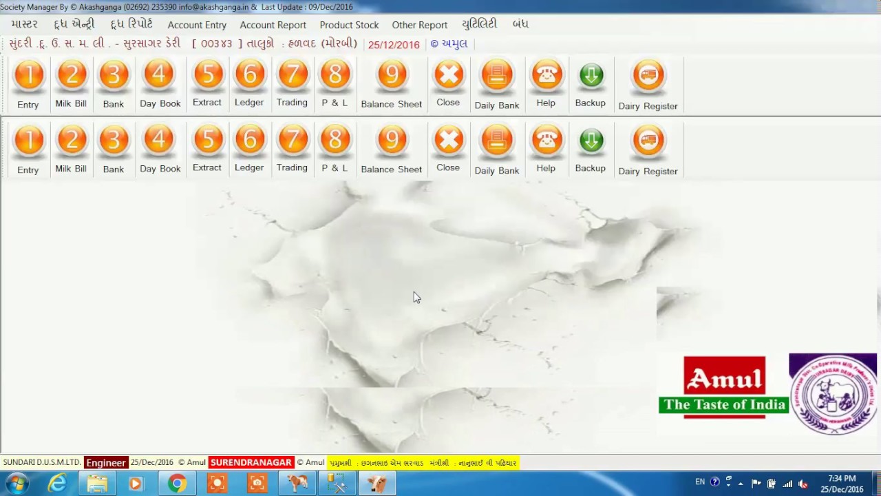
Task: Open Balance Sheet in the lower toolbar row
Action: [392, 149]
